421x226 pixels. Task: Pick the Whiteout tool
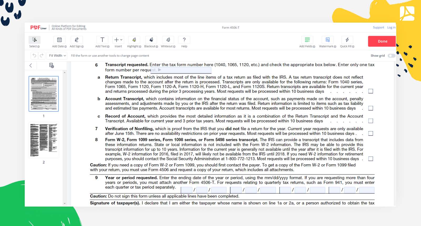pyautogui.click(x=168, y=40)
